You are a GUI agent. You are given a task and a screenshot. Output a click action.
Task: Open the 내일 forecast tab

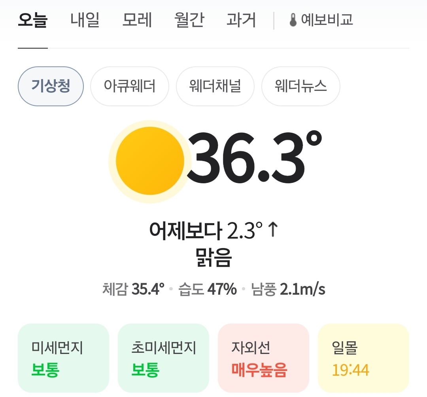coord(85,20)
